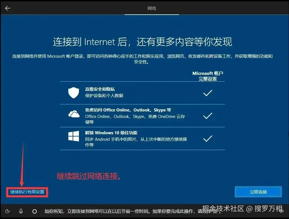This screenshot has height=219, width=289.
Task: Activate the Cortana circle icon in bottom bar
Action: pos(34,211)
